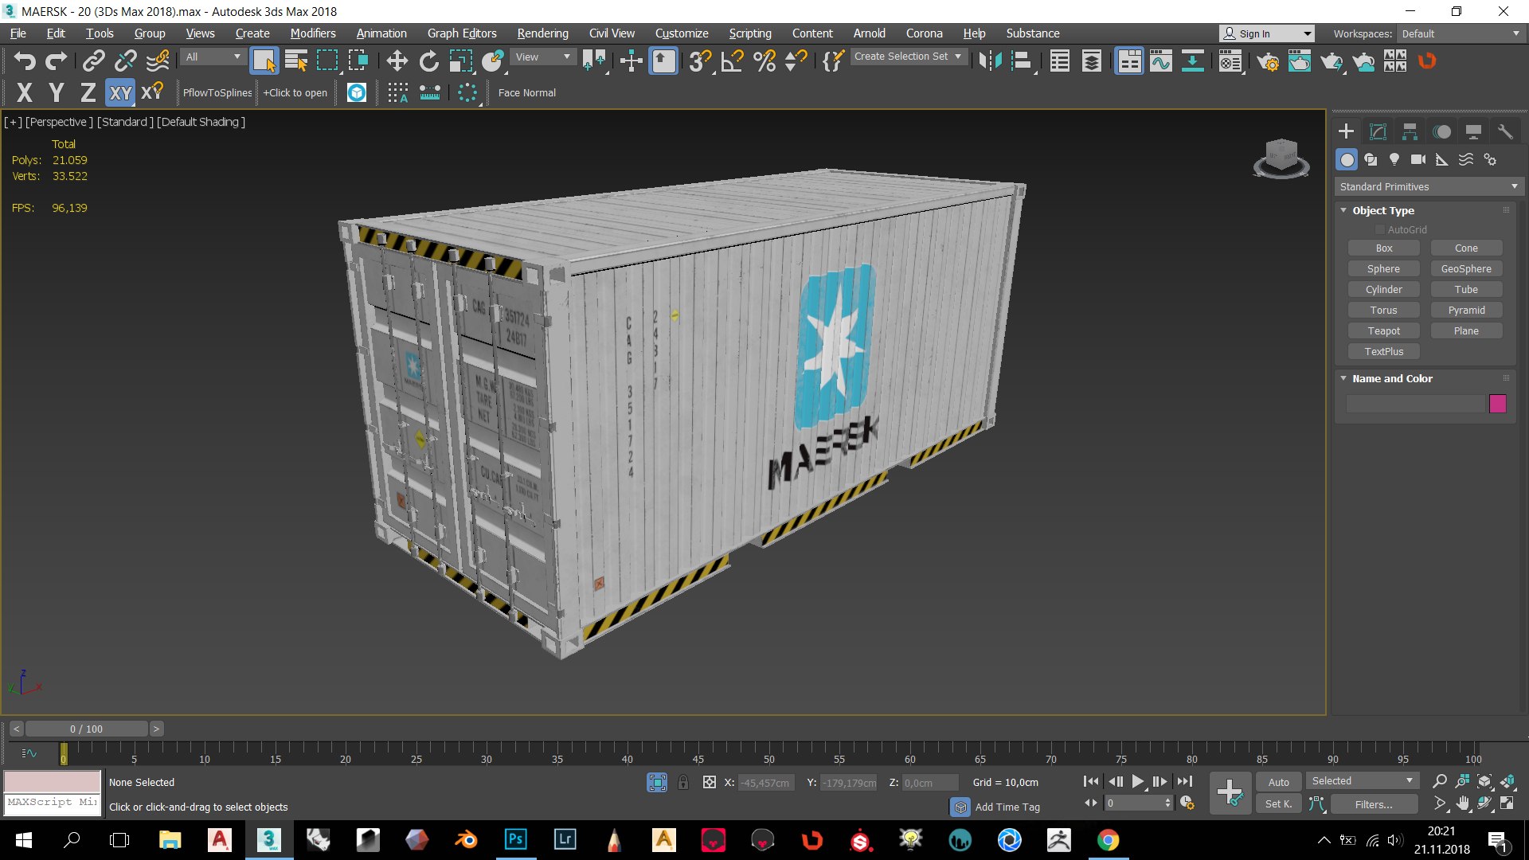Toggle the 3D Snaps button

[x=700, y=61]
